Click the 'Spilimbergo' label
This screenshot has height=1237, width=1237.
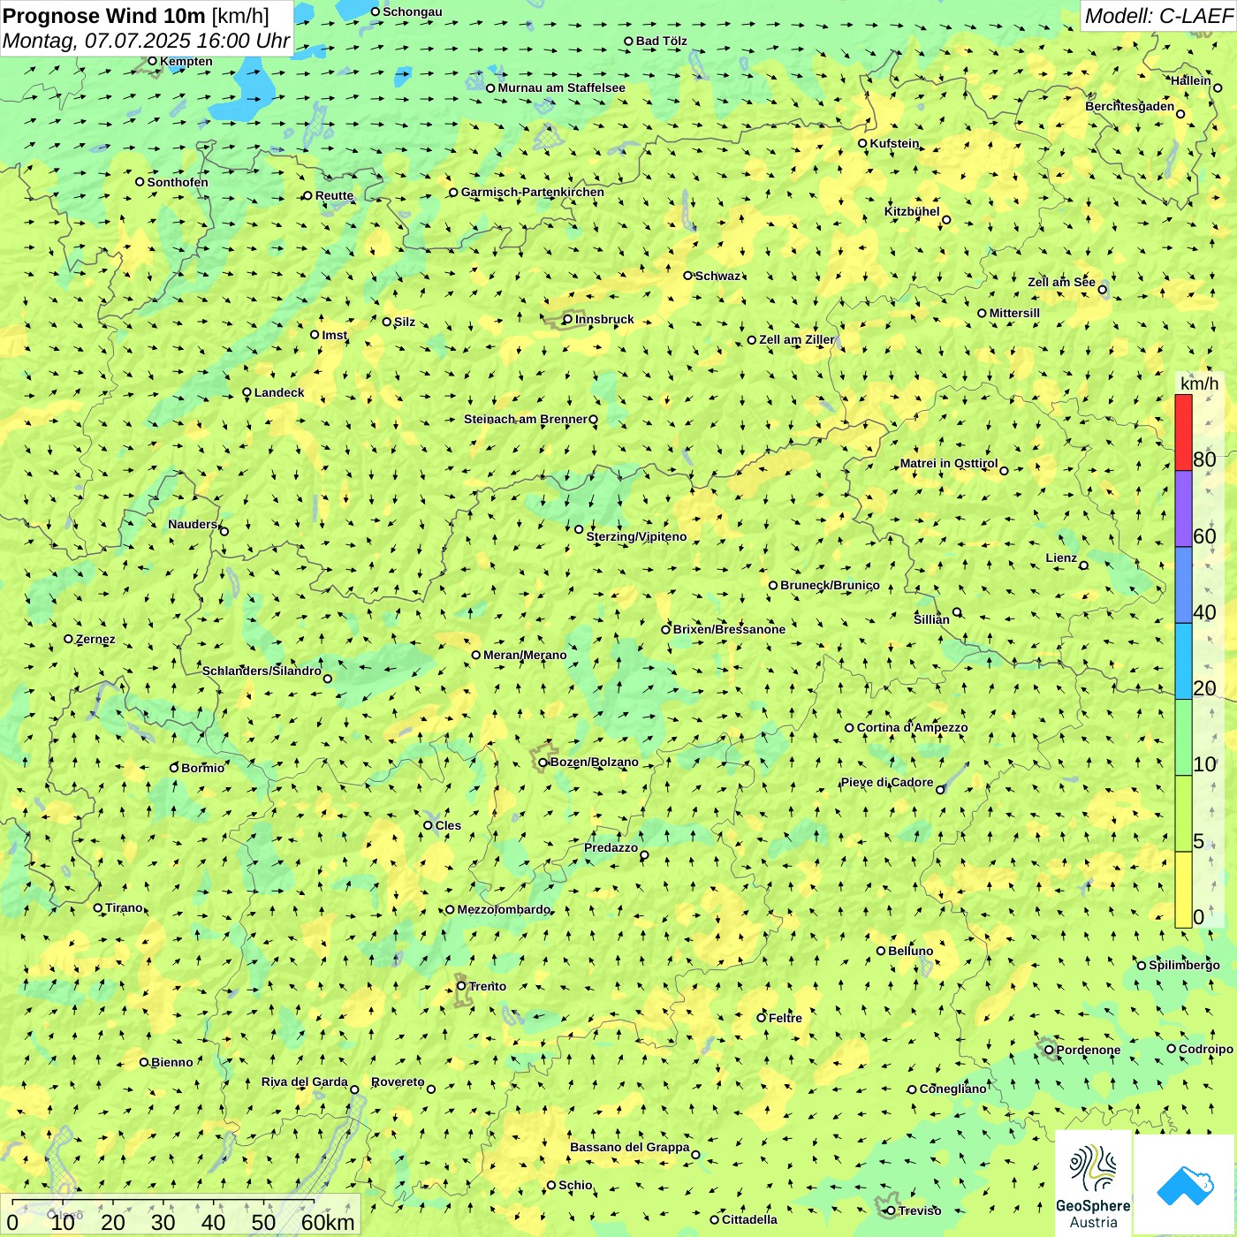tap(1184, 965)
